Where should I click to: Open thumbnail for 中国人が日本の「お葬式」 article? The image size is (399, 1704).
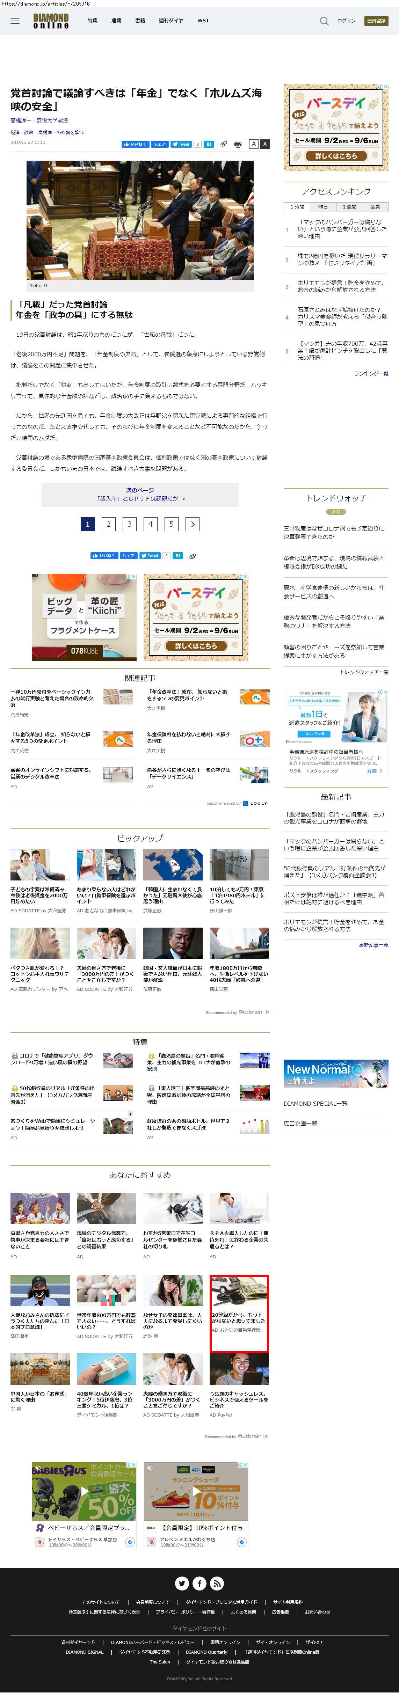[40, 1369]
